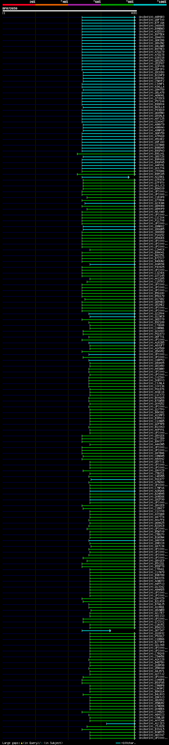The image size is (169, 745).
Task: Select the UniRef100_A9NP19 label
Action: point(152,131)
